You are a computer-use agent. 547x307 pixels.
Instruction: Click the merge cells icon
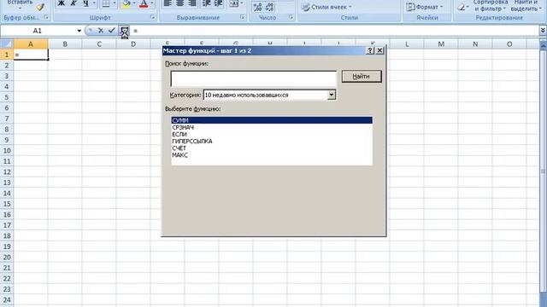click(234, 3)
